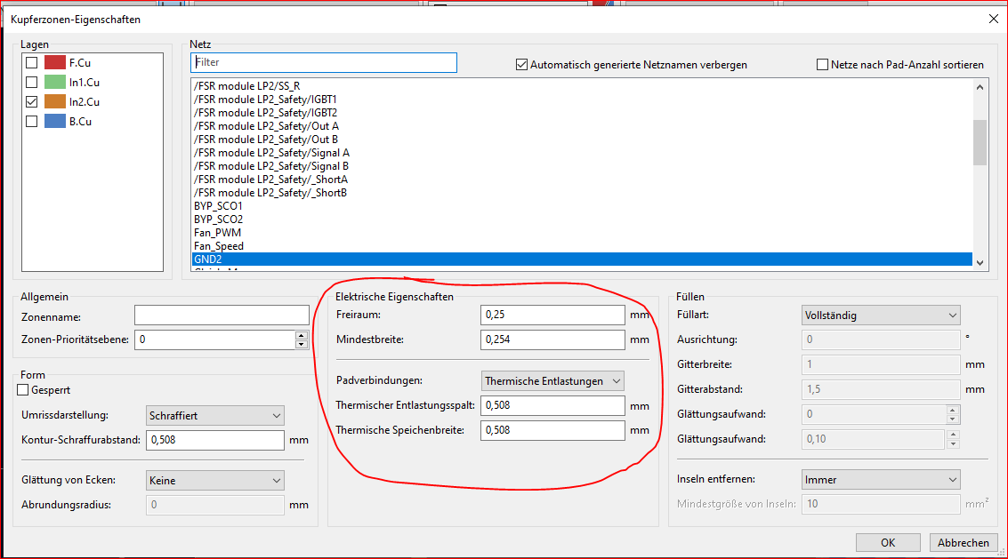Open the 'Inseln entfernen' dropdown
The image size is (1008, 559).
click(x=881, y=480)
